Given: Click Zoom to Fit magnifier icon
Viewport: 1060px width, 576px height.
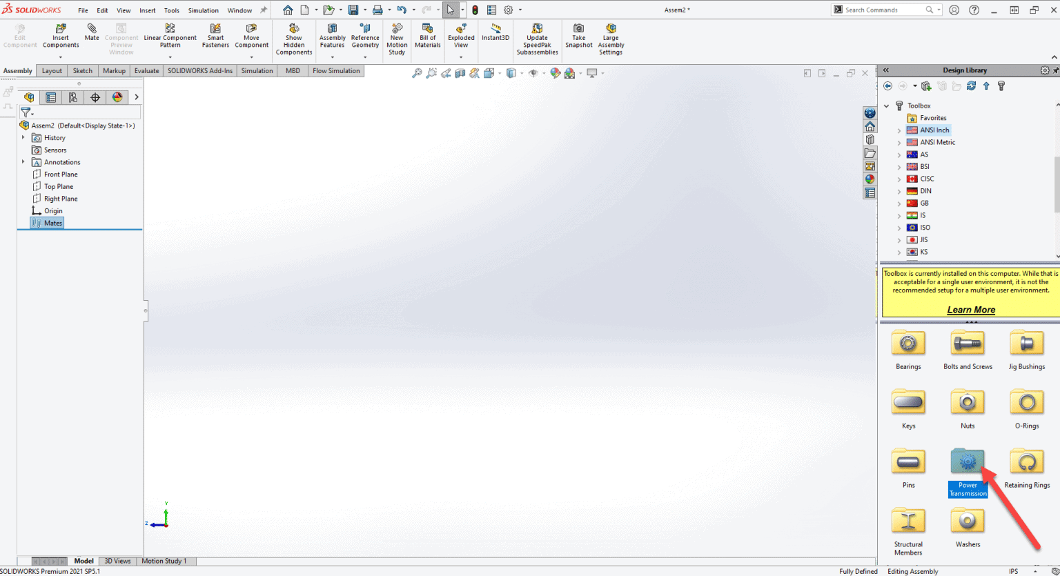Looking at the screenshot, I should (x=417, y=72).
